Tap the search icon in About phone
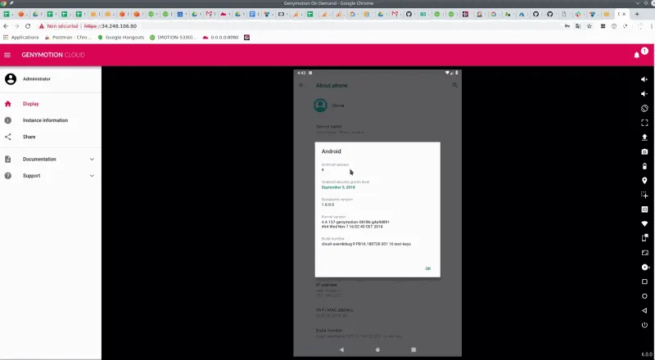Viewport: 655px width, 360px height. pos(455,85)
